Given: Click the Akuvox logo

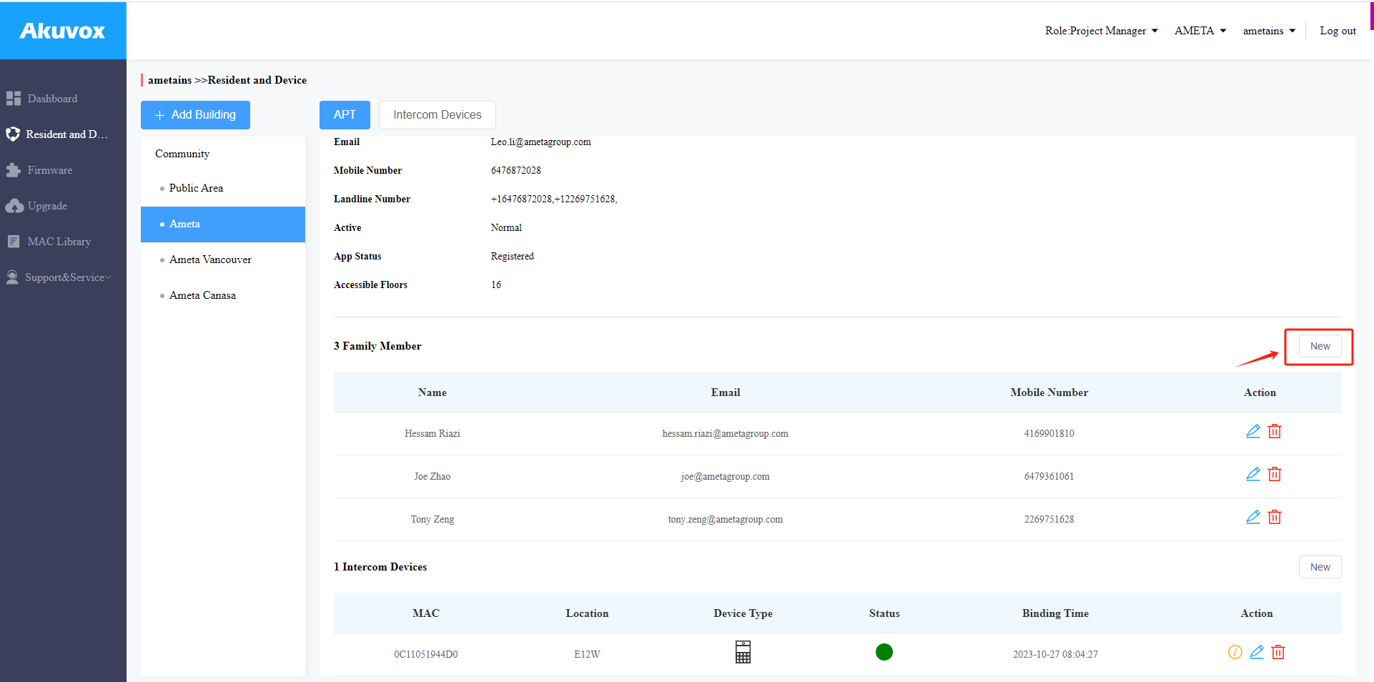Looking at the screenshot, I should pyautogui.click(x=63, y=31).
